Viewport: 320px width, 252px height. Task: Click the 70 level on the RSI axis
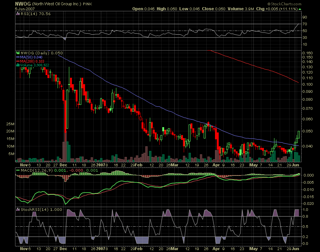pyautogui.click(x=305, y=24)
